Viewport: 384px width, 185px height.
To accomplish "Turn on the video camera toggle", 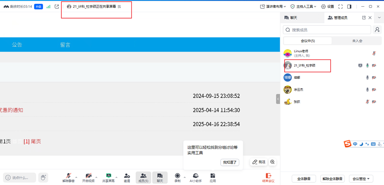I will pyautogui.click(x=88, y=176).
